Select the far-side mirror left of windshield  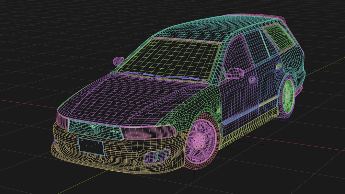pos(118,61)
